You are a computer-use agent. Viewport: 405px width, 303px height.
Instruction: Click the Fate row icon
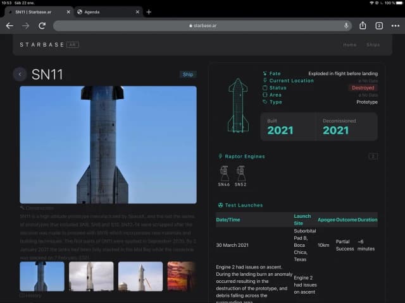tap(265, 74)
